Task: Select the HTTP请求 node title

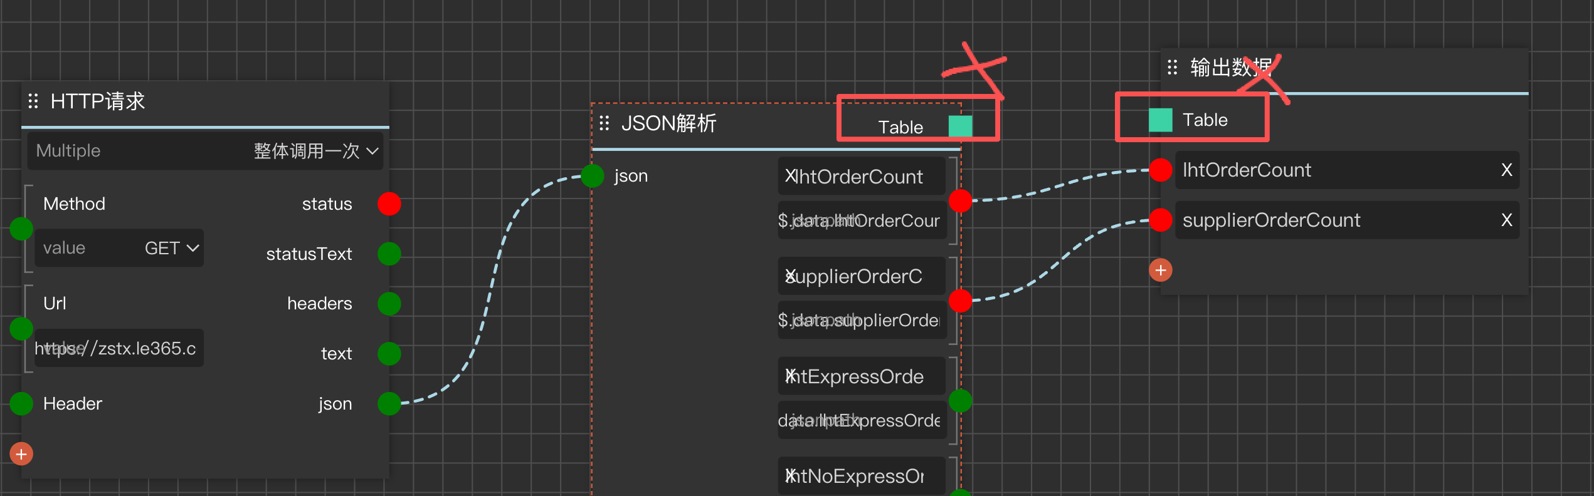Action: click(98, 101)
